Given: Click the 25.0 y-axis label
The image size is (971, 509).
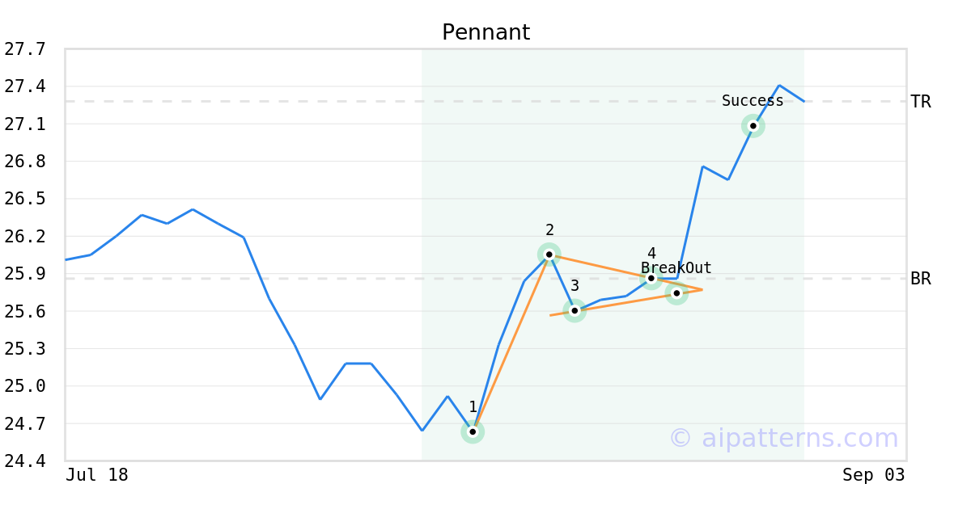Looking at the screenshot, I should coord(25,386).
